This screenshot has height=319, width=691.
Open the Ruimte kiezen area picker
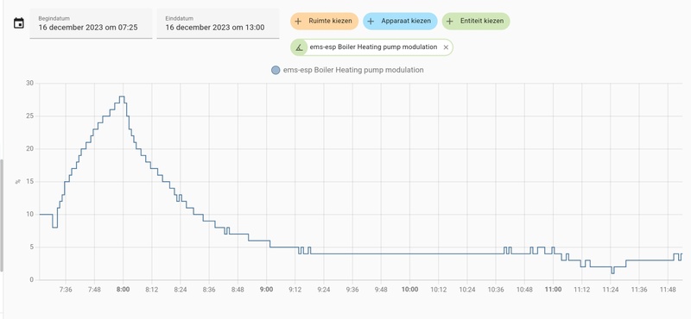pyautogui.click(x=324, y=21)
